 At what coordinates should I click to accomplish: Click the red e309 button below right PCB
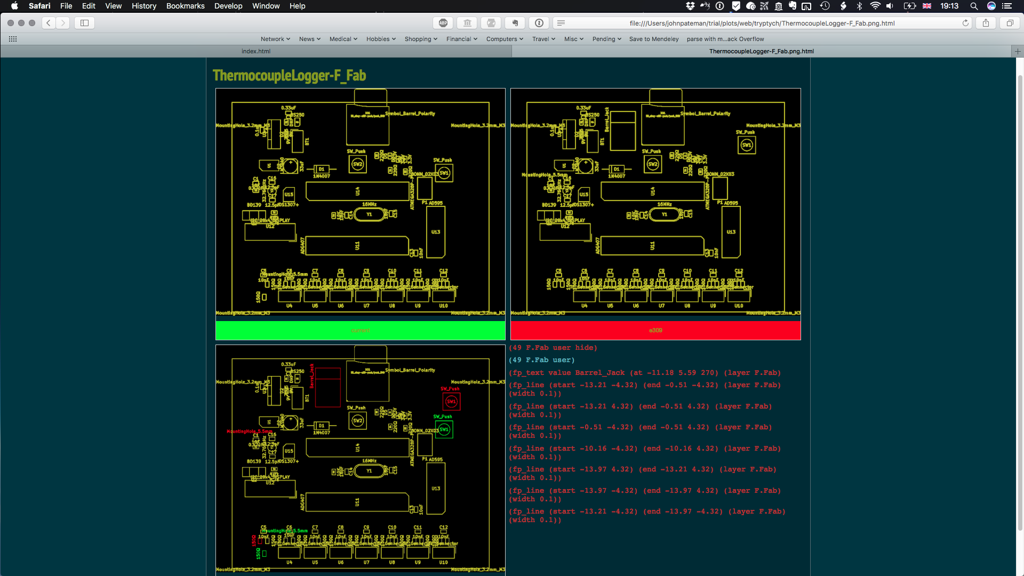pos(655,330)
